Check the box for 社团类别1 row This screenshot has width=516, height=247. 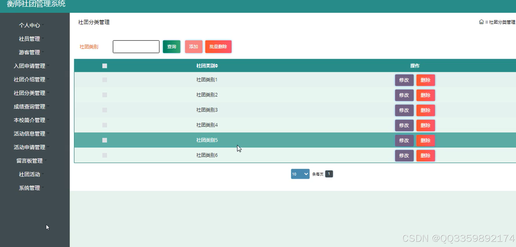(x=105, y=80)
